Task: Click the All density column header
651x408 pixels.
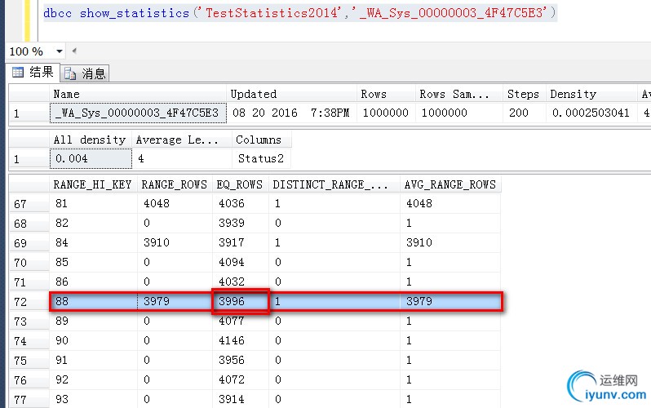Action: coord(91,140)
